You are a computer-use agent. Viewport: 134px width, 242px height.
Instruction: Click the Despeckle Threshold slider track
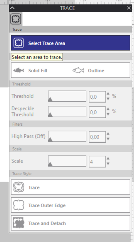click(x=67, y=111)
